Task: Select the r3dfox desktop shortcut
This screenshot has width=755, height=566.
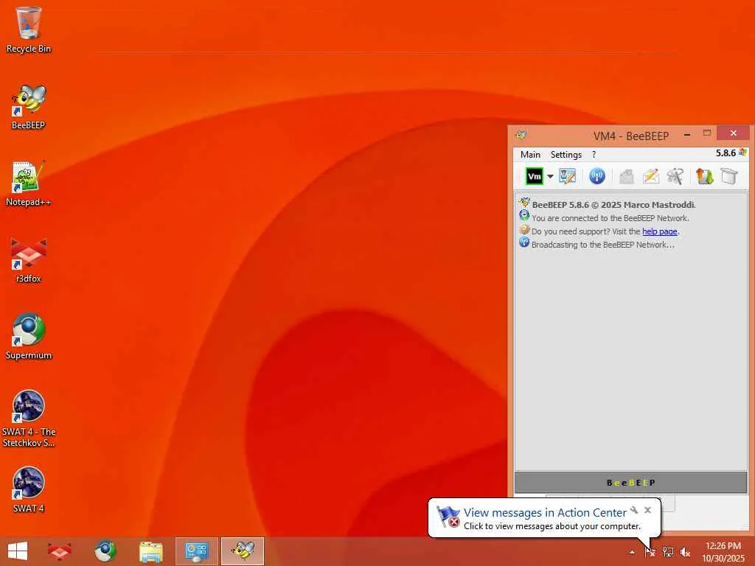Action: point(29,260)
